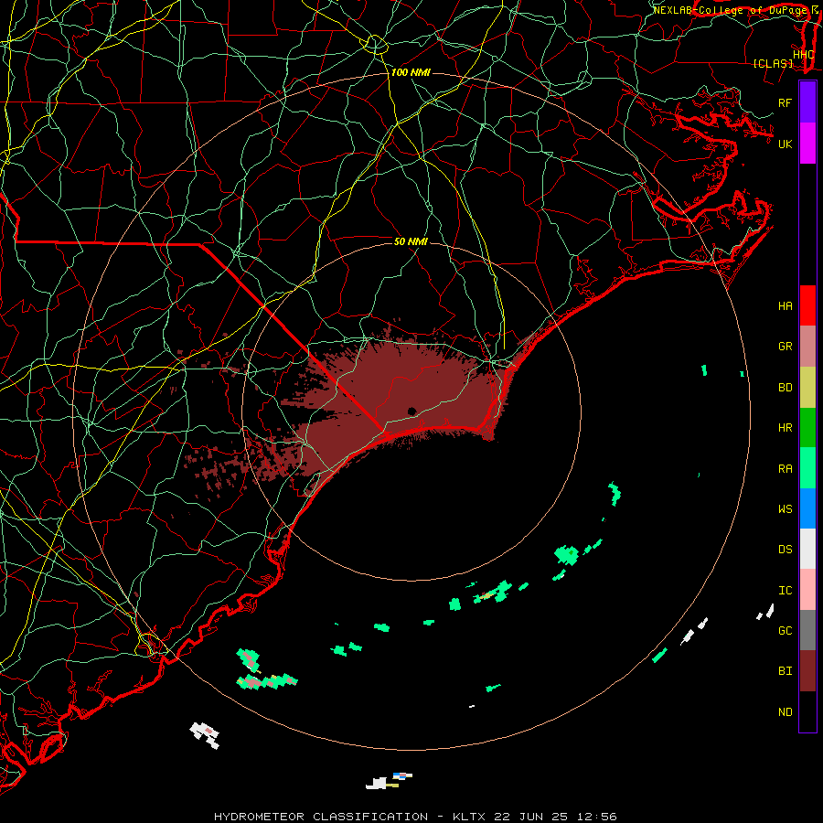Screen dimensions: 823x823
Task: Click the red HA legend swatch
Action: click(x=807, y=305)
